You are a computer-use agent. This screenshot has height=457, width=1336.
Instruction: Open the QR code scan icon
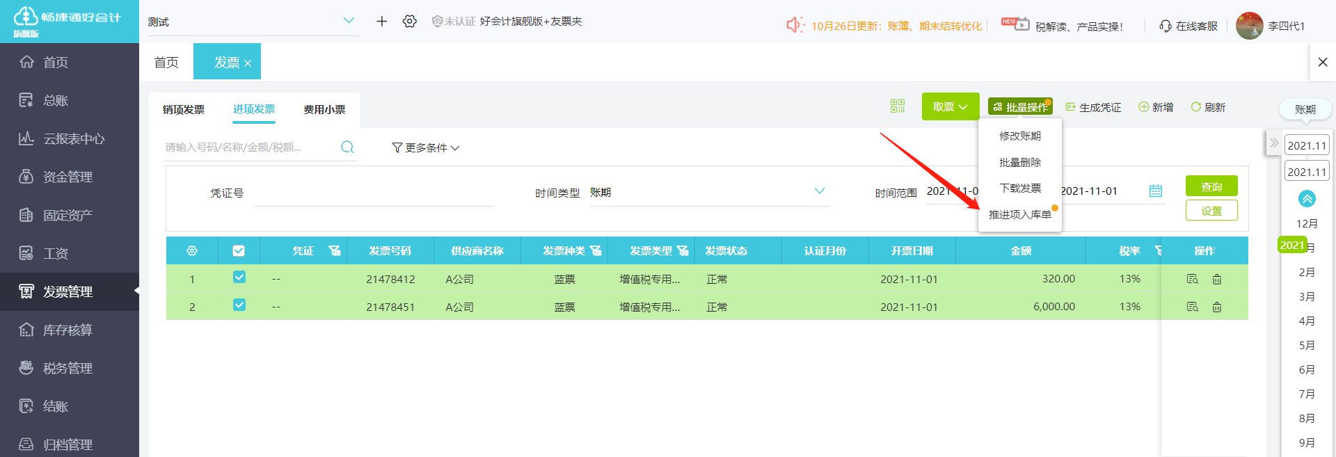[x=898, y=106]
